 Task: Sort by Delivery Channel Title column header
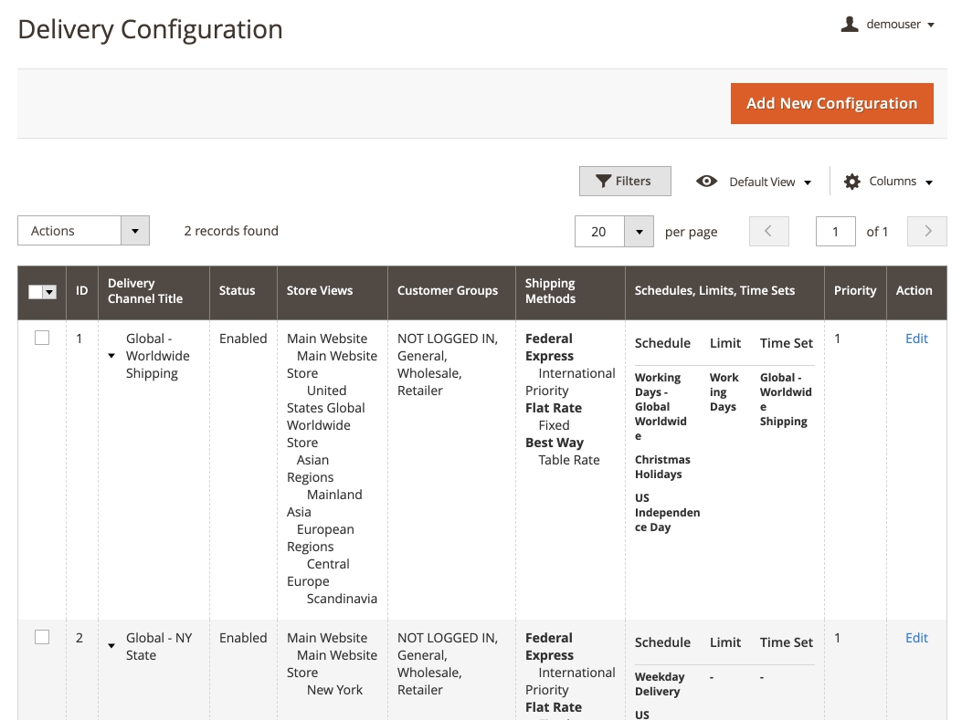[x=145, y=291]
